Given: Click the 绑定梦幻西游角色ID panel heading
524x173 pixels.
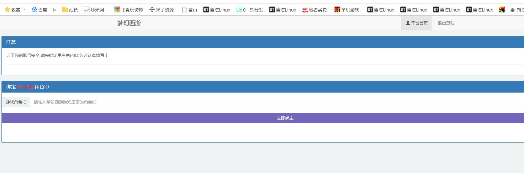Looking at the screenshot, I should 27,87.
